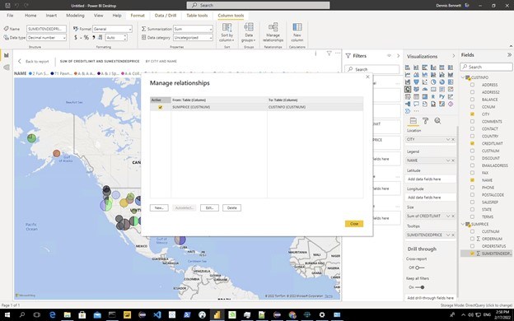Open the File menu
Image resolution: width=514 pixels, height=321 pixels.
(10, 16)
